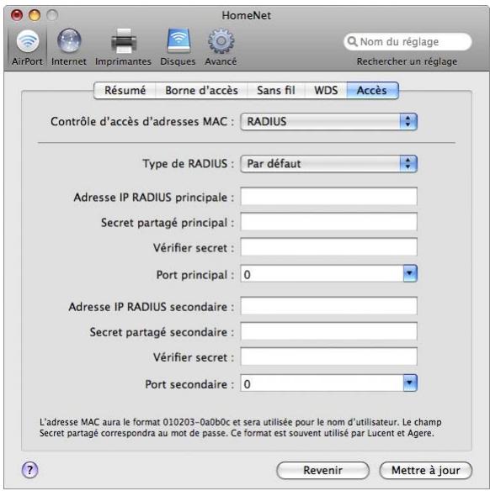Click the magnifier icon in search field
The height and width of the screenshot is (491, 490).
point(353,42)
